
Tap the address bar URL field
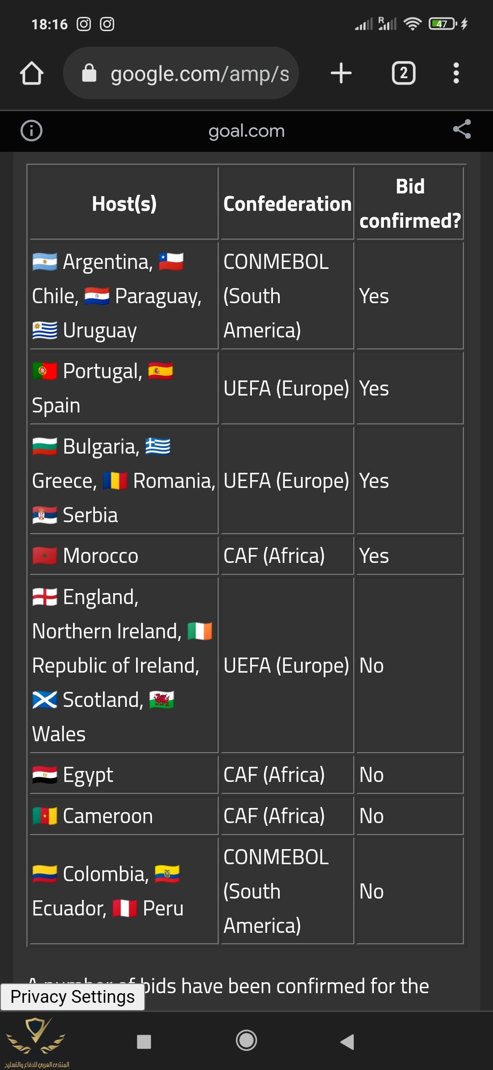[x=199, y=74]
